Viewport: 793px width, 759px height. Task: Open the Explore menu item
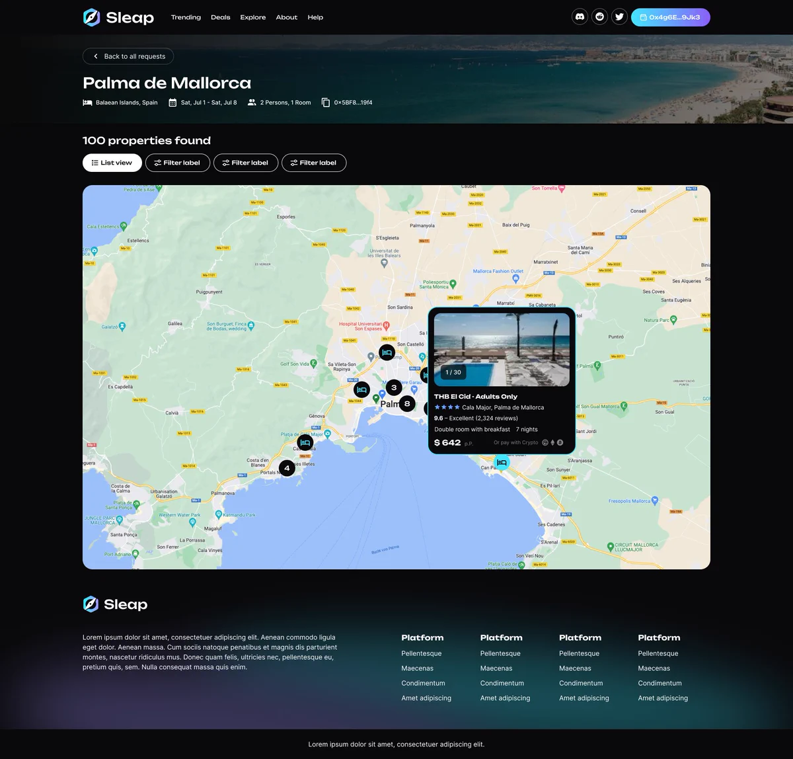(x=253, y=17)
